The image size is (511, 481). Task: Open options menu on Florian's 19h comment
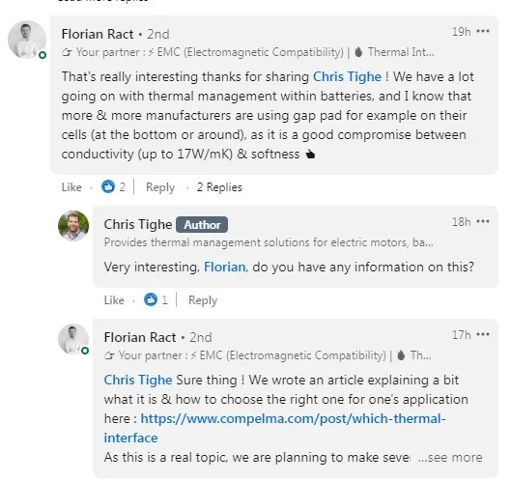pos(483,31)
